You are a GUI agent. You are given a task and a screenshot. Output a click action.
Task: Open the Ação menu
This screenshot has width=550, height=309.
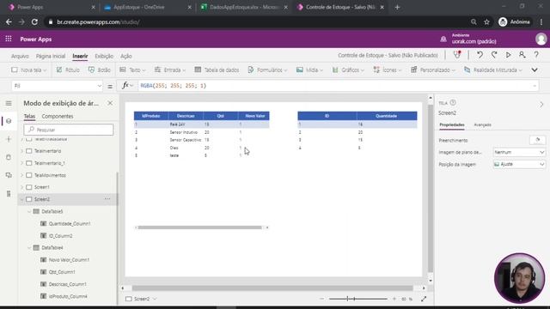click(x=126, y=56)
